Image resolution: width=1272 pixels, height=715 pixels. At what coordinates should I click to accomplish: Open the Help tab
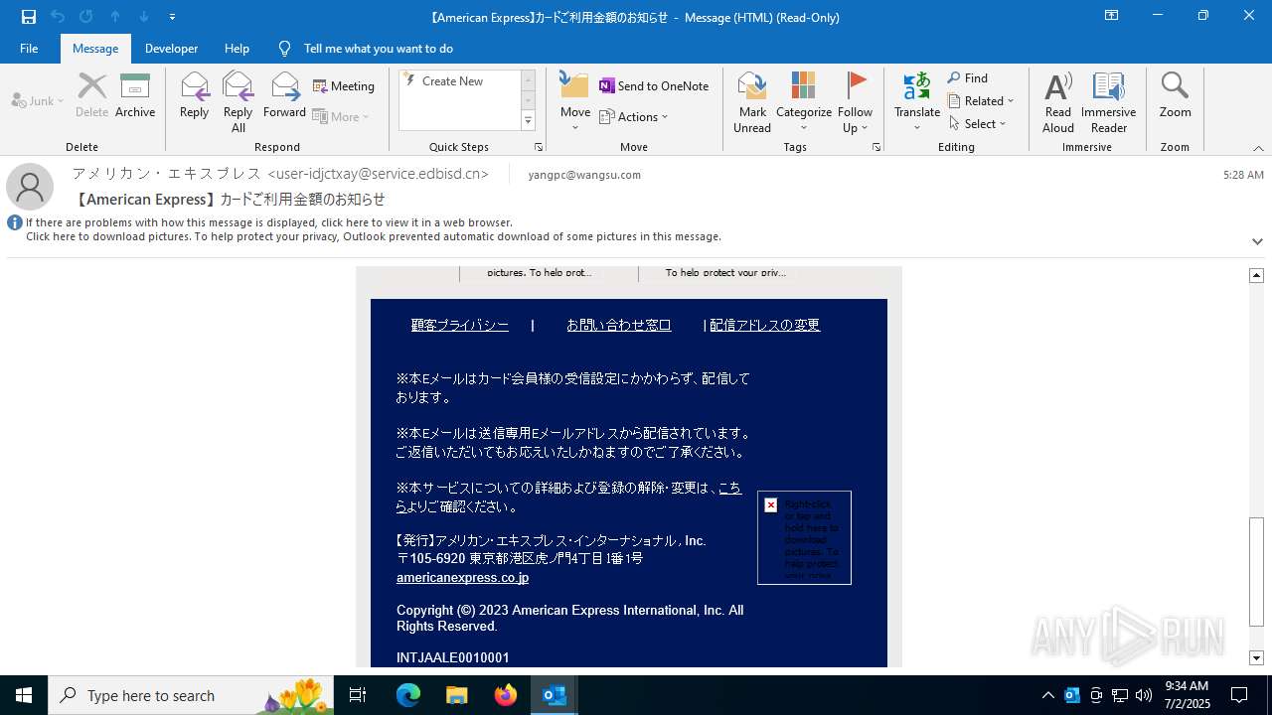(237, 49)
